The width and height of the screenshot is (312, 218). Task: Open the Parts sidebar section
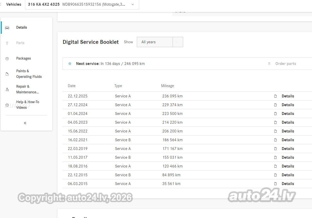click(x=20, y=43)
